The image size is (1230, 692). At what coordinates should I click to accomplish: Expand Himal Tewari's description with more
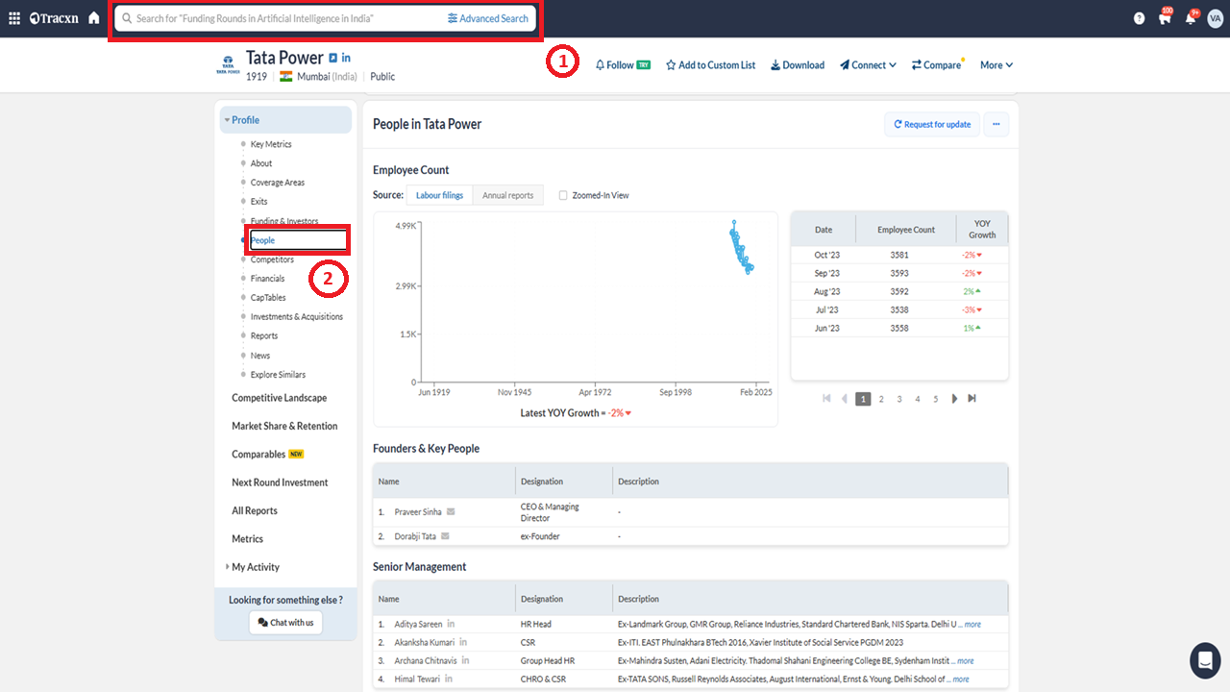[961, 680]
